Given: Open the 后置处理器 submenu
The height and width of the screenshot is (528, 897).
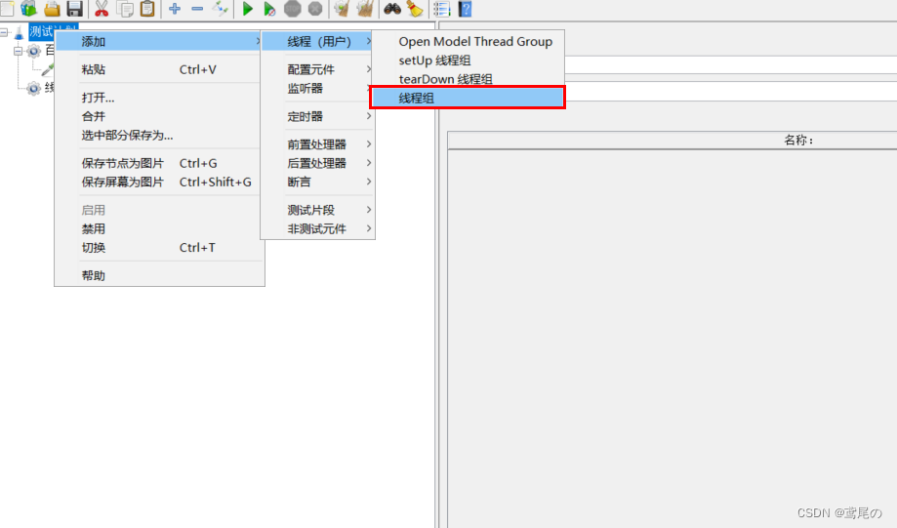Looking at the screenshot, I should pyautogui.click(x=317, y=163).
